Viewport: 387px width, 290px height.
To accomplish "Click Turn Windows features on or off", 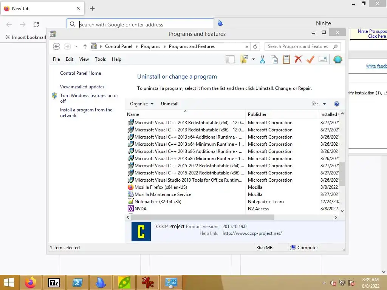I will pos(89,98).
